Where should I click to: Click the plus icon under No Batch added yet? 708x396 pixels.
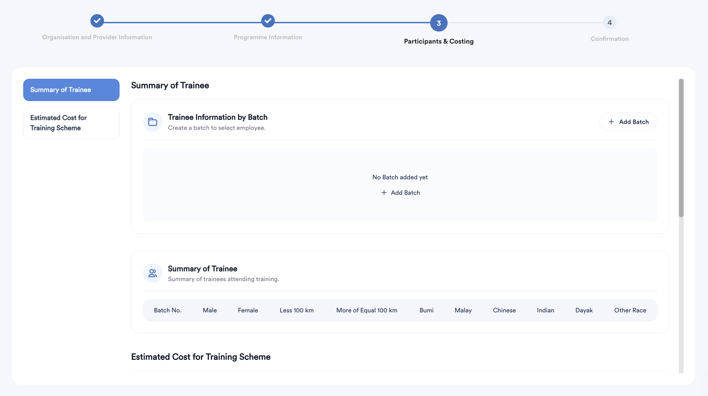coord(384,193)
